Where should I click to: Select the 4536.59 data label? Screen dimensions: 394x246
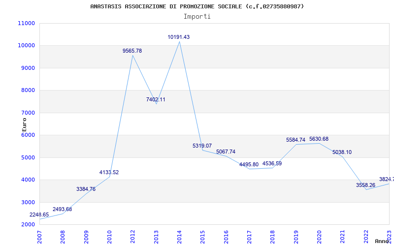tap(272, 164)
